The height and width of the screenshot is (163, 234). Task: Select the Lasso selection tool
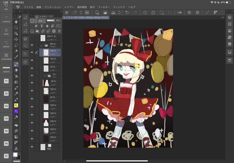pyautogui.click(x=16, y=45)
